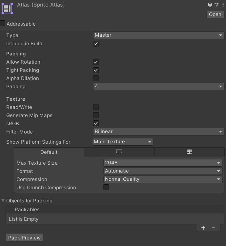The height and width of the screenshot is (246, 226).
Task: Click the Open button
Action: pos(215,14)
